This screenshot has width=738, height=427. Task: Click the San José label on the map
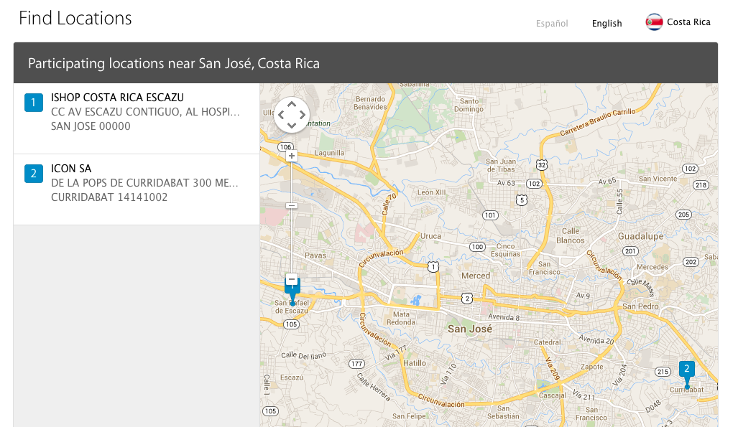coord(470,329)
